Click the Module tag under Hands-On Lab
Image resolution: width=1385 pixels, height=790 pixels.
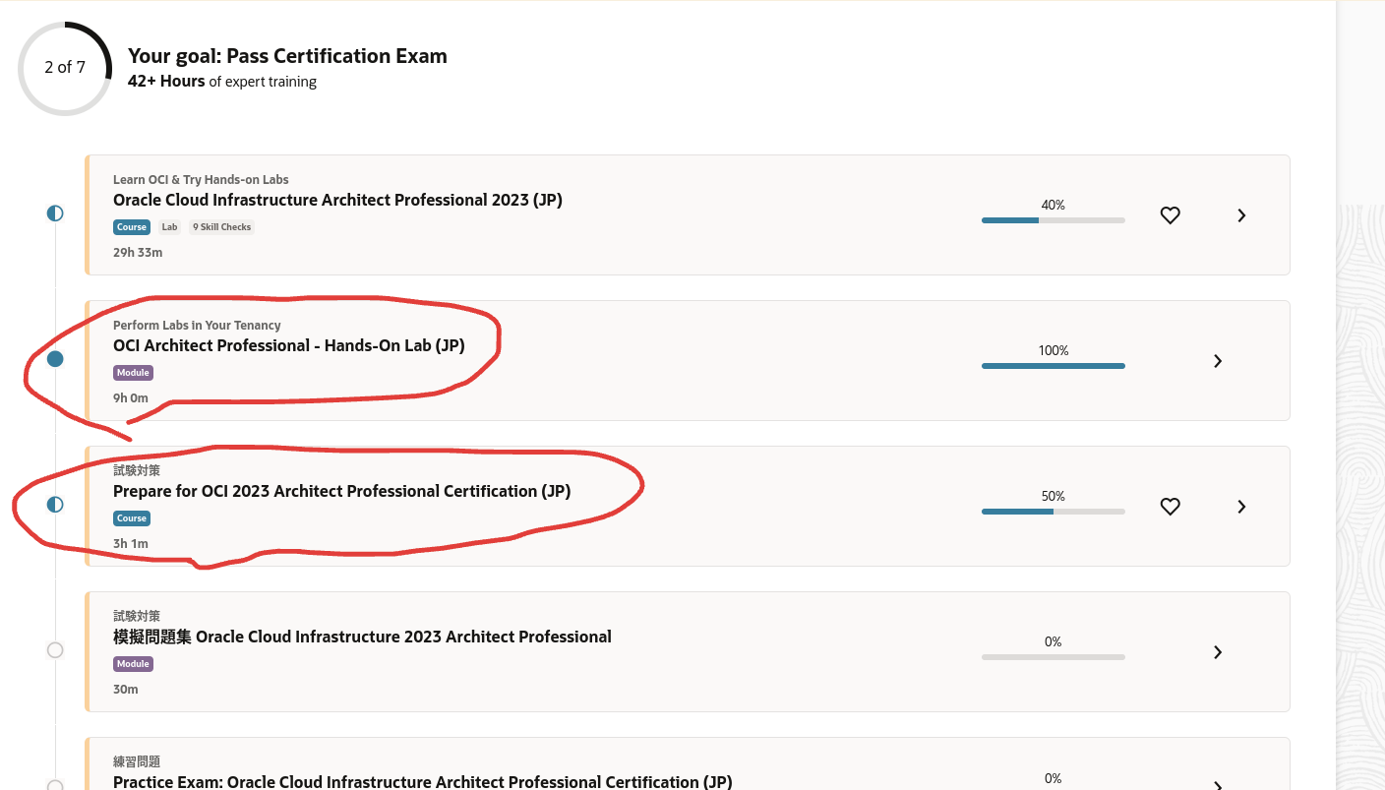(x=133, y=373)
